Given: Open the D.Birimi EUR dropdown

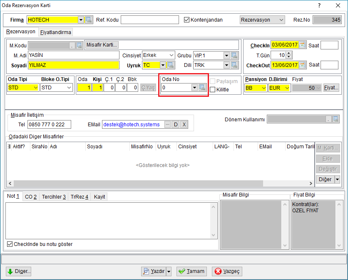Looking at the screenshot, I should (287, 88).
